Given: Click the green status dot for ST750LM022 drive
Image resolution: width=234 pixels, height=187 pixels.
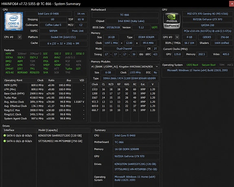Looking at the screenshot, I should coord(4,141).
